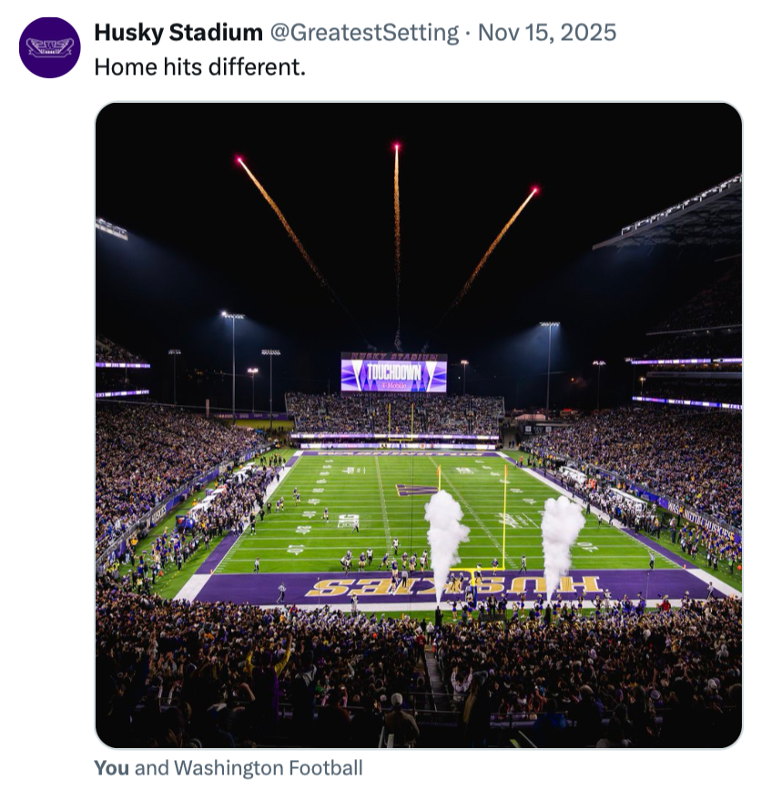This screenshot has height=790, width=772.
Task: Click the "Home hits different." tweet text
Action: (200, 67)
